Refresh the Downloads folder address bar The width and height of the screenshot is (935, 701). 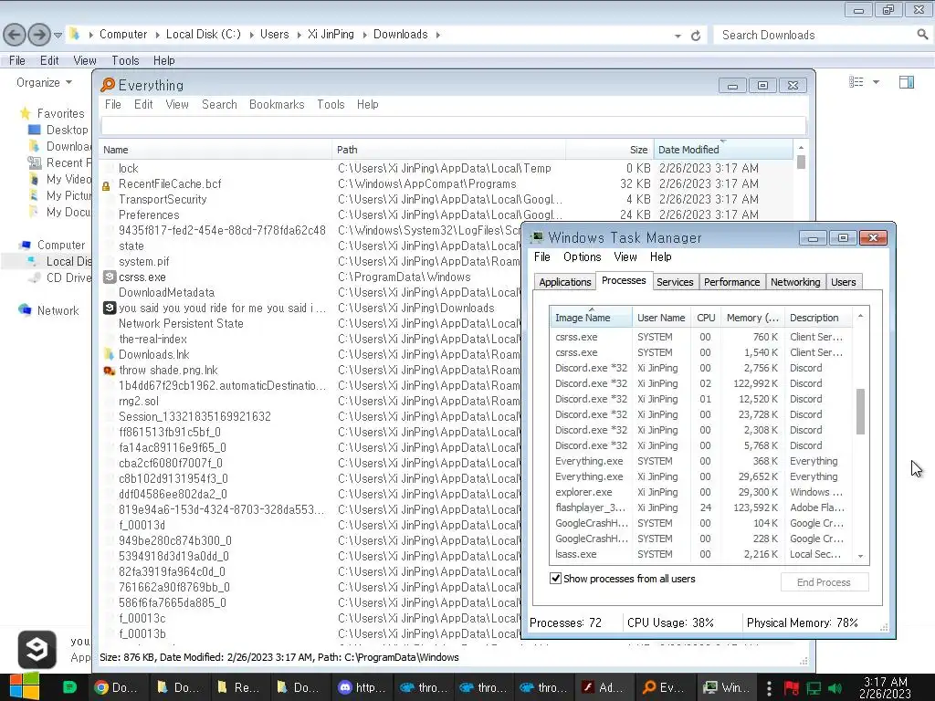coord(695,36)
